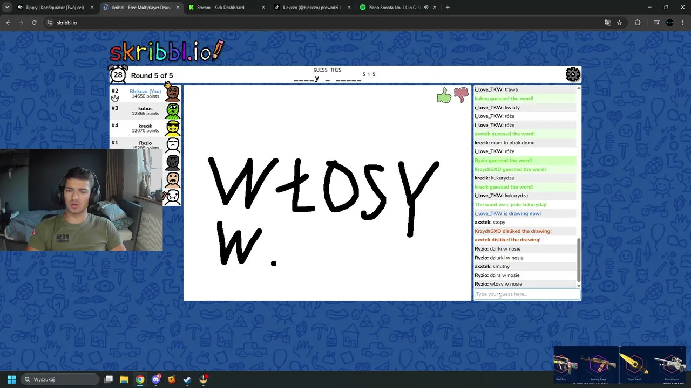Like the drawing with thumbs up
This screenshot has height=388, width=691.
(444, 96)
